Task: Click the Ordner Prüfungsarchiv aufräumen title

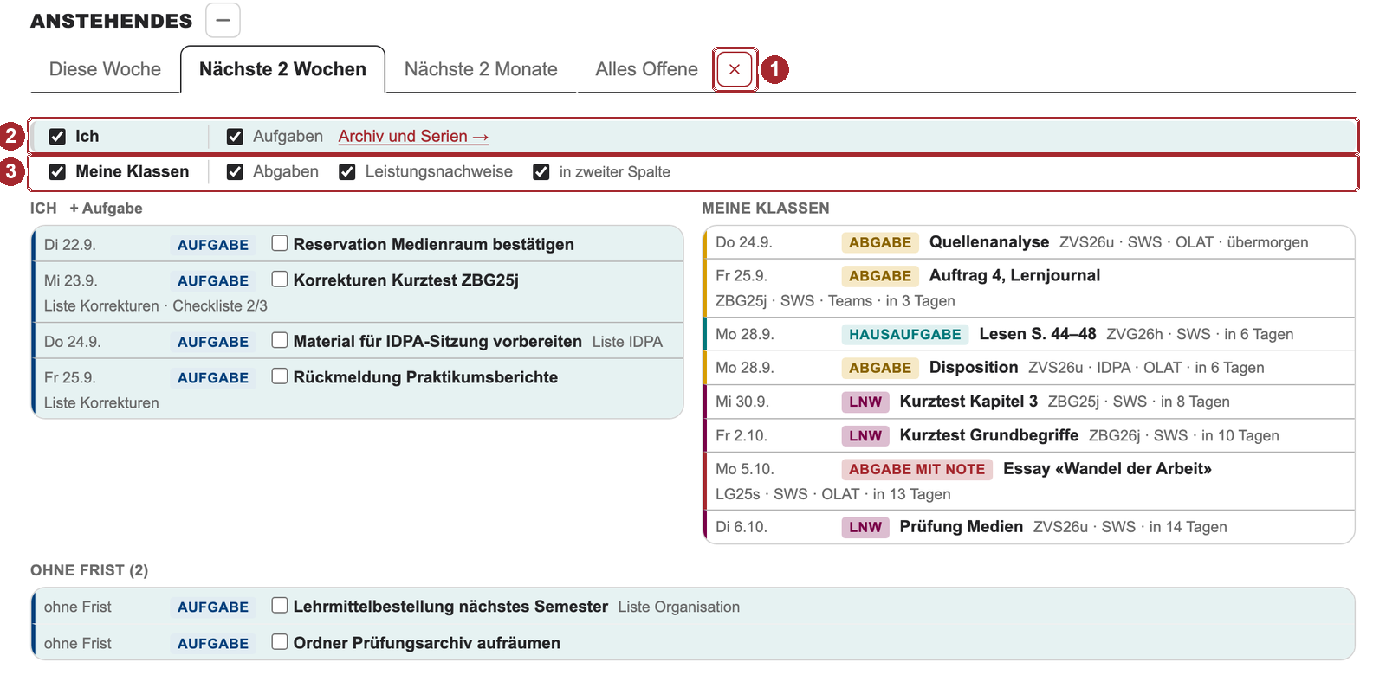Action: (426, 643)
